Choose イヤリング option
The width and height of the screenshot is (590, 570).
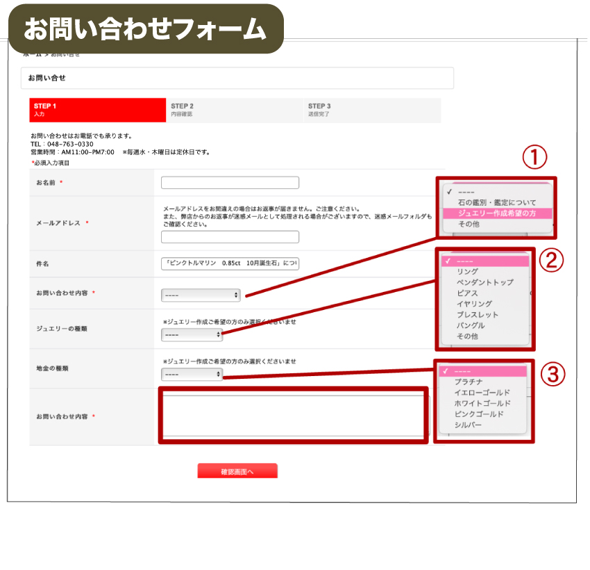(485, 304)
